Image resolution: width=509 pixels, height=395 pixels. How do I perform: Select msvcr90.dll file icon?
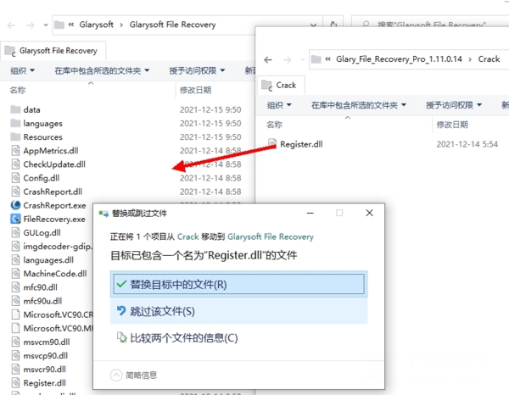click(15, 369)
